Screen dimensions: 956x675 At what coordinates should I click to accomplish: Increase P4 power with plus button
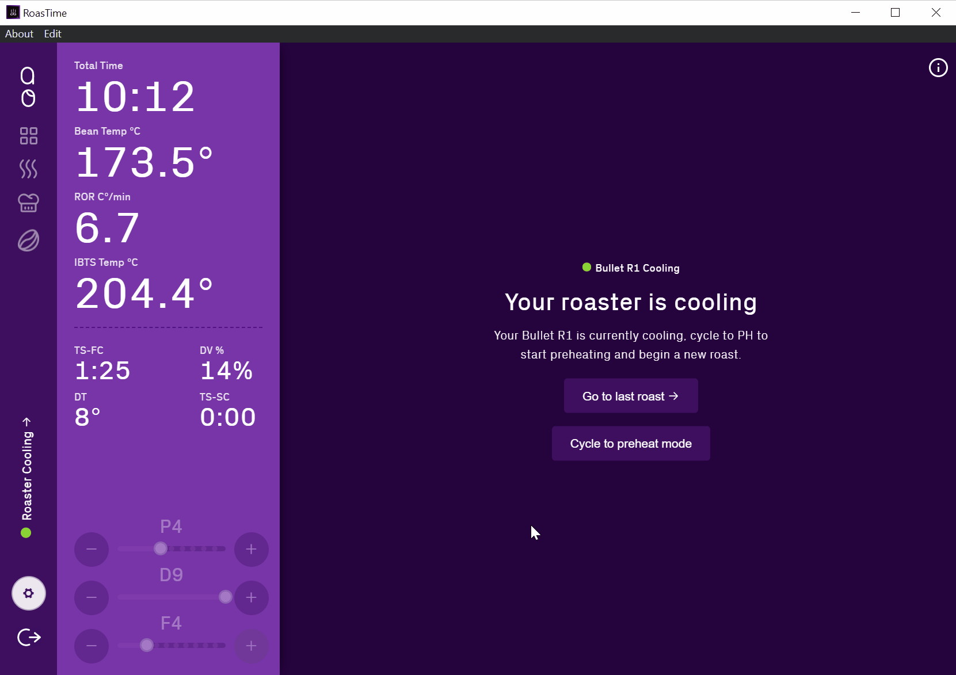[x=251, y=550]
